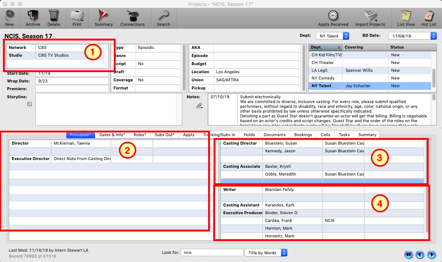The image size is (442, 262).
Task: Switch to the Holds tab
Action: (249, 135)
